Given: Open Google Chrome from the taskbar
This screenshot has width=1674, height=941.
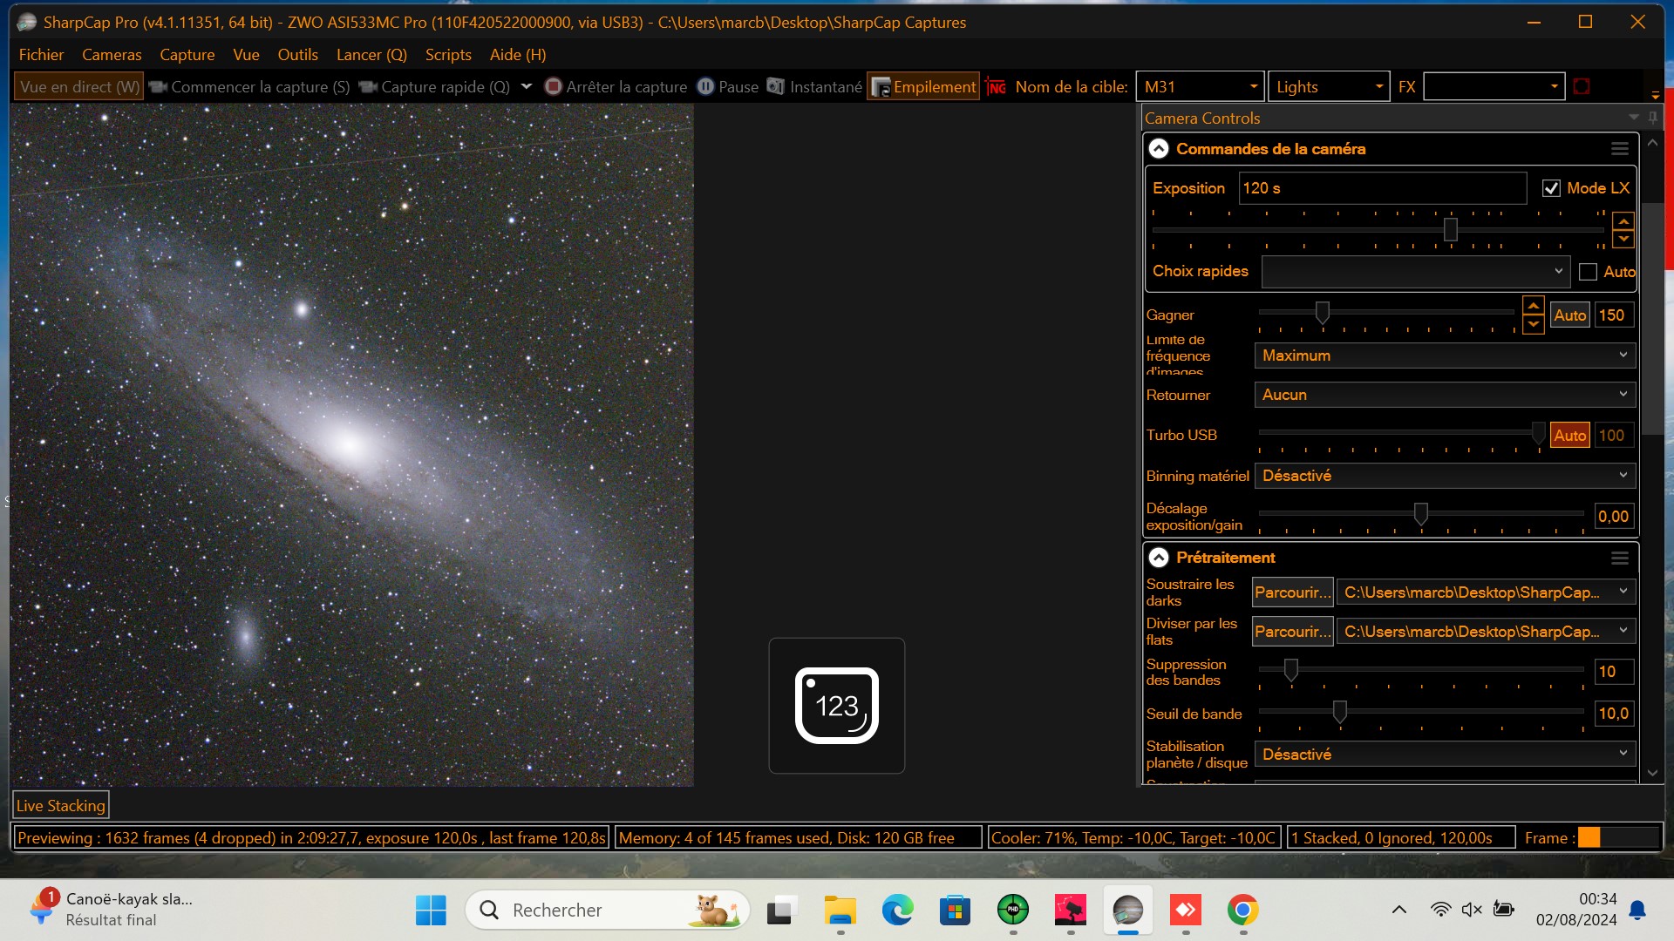Looking at the screenshot, I should 1243,911.
